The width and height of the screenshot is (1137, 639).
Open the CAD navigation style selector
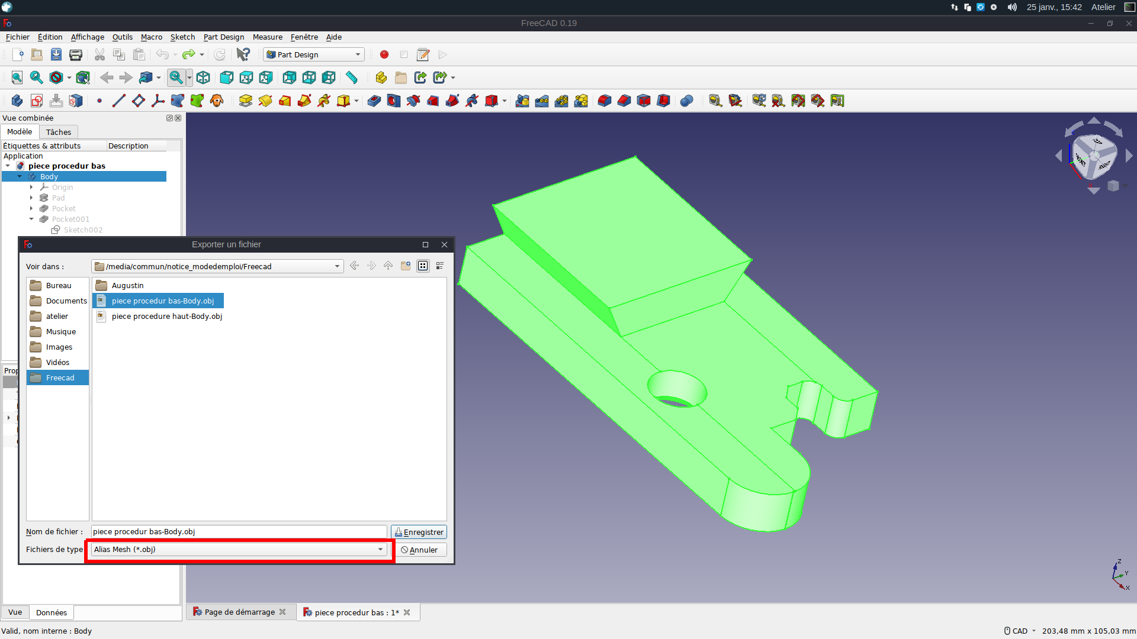pyautogui.click(x=1020, y=631)
